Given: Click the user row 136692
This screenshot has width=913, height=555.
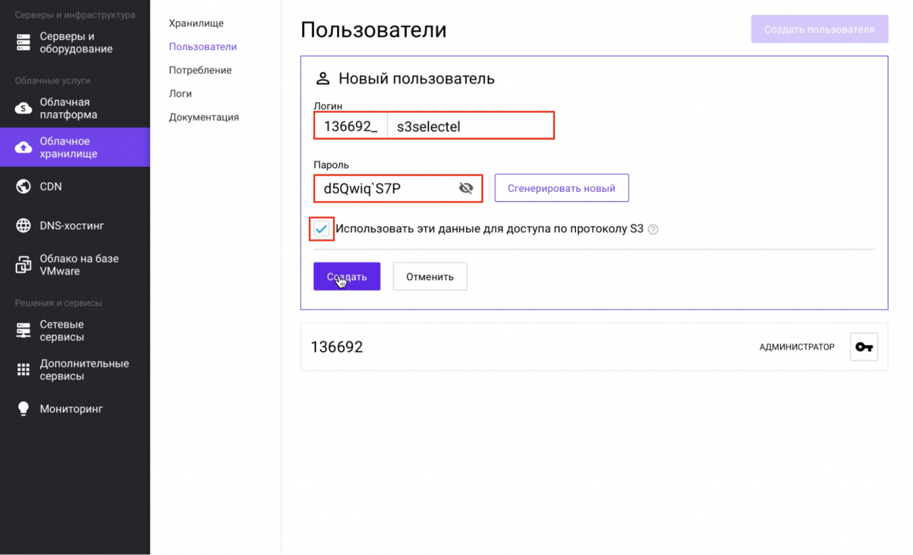Looking at the screenshot, I should tap(594, 347).
